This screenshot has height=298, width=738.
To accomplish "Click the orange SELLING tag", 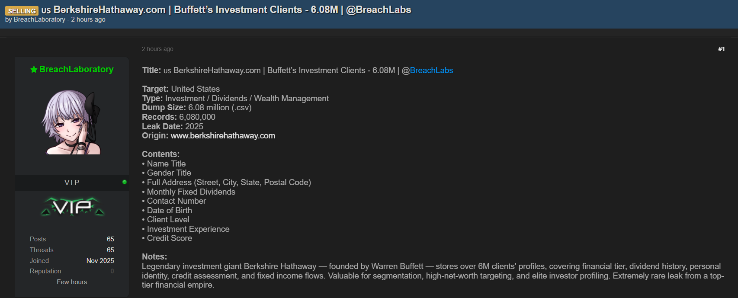I will pos(22,10).
